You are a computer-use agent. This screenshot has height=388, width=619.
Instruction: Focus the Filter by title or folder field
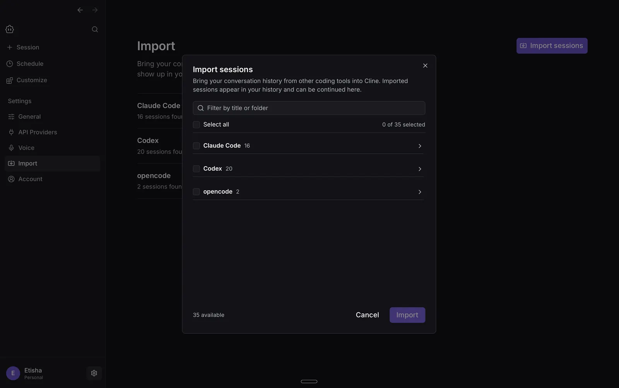coord(309,108)
